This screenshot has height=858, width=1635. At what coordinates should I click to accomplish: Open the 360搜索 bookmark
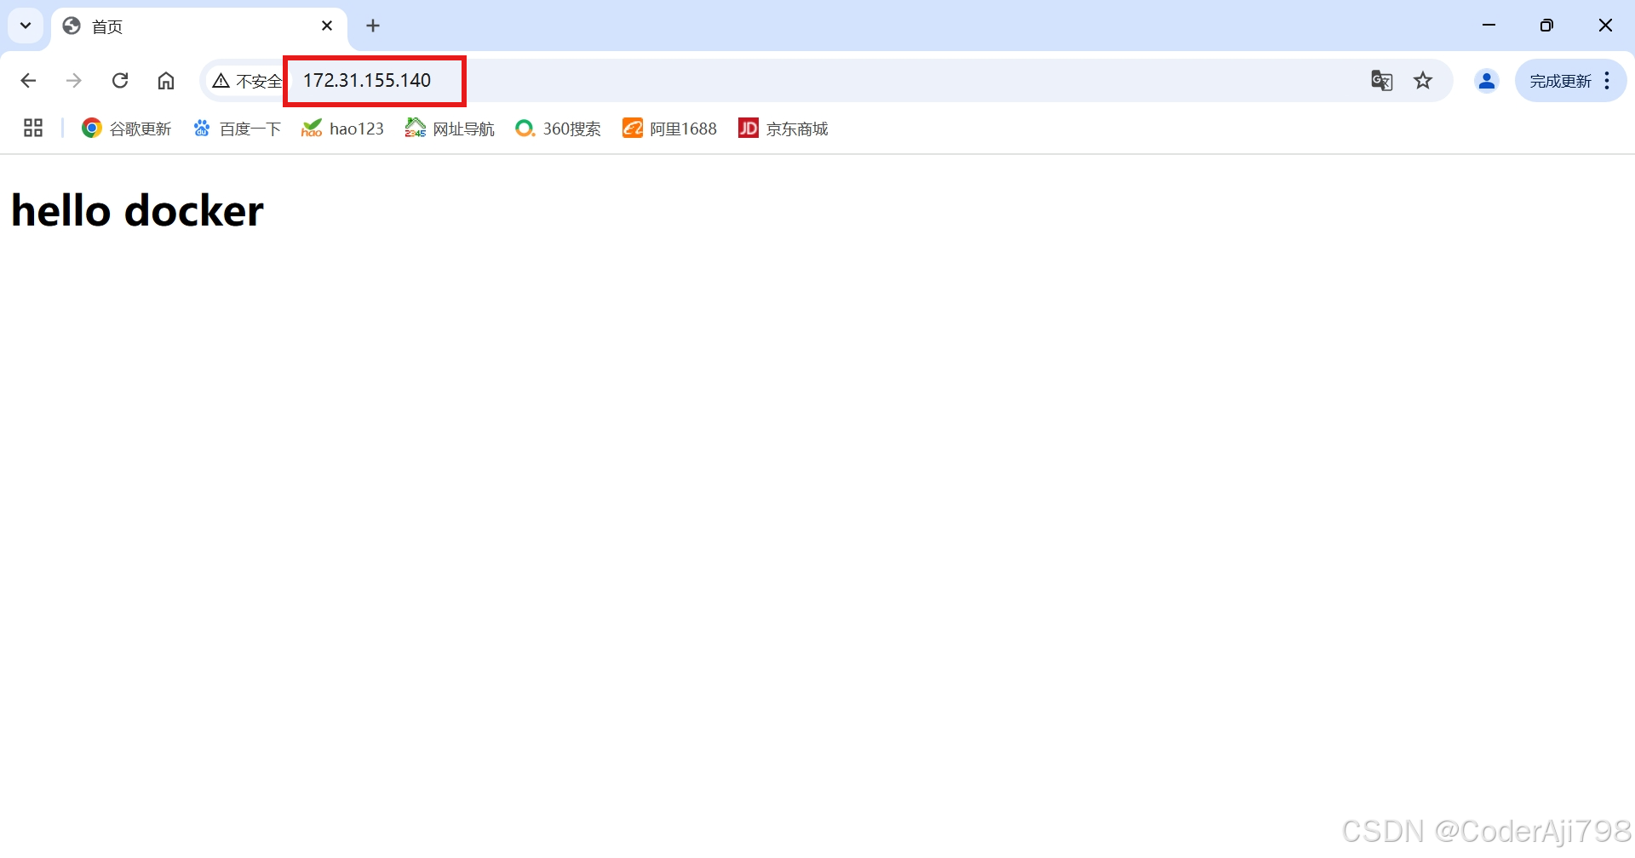(558, 129)
